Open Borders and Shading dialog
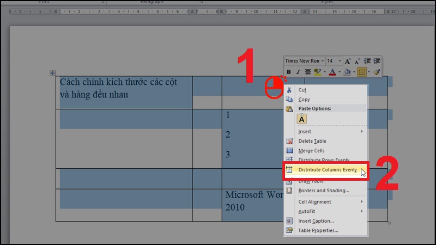 [x=326, y=190]
